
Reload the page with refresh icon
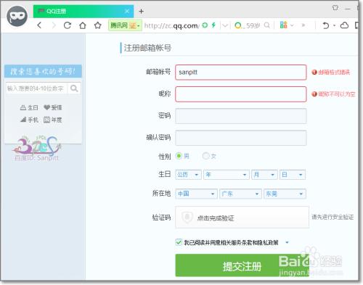[x=68, y=25]
